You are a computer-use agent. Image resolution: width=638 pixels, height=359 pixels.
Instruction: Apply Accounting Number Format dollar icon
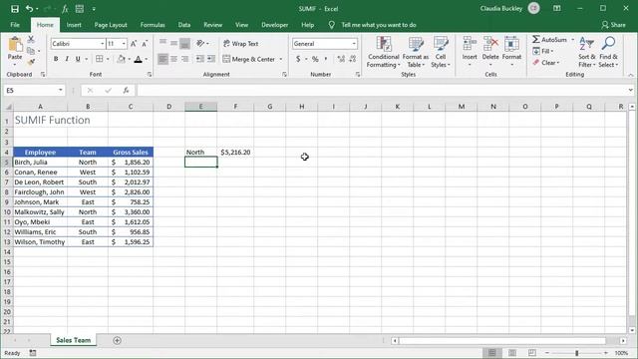coord(298,59)
